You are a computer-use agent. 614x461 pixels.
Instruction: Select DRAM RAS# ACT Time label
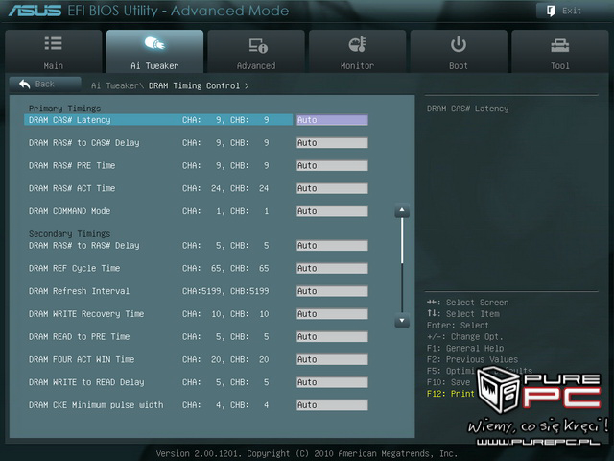click(x=72, y=188)
